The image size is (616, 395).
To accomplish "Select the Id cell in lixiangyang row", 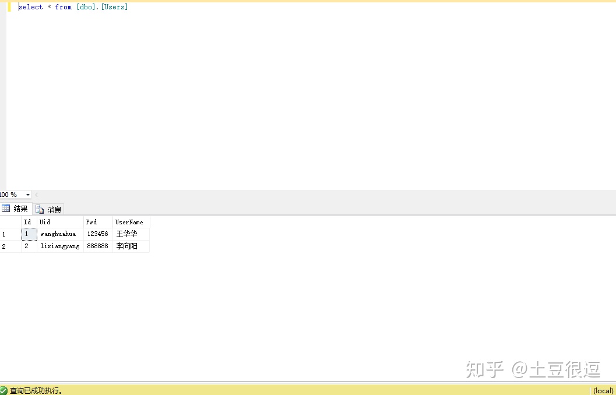I will point(29,246).
